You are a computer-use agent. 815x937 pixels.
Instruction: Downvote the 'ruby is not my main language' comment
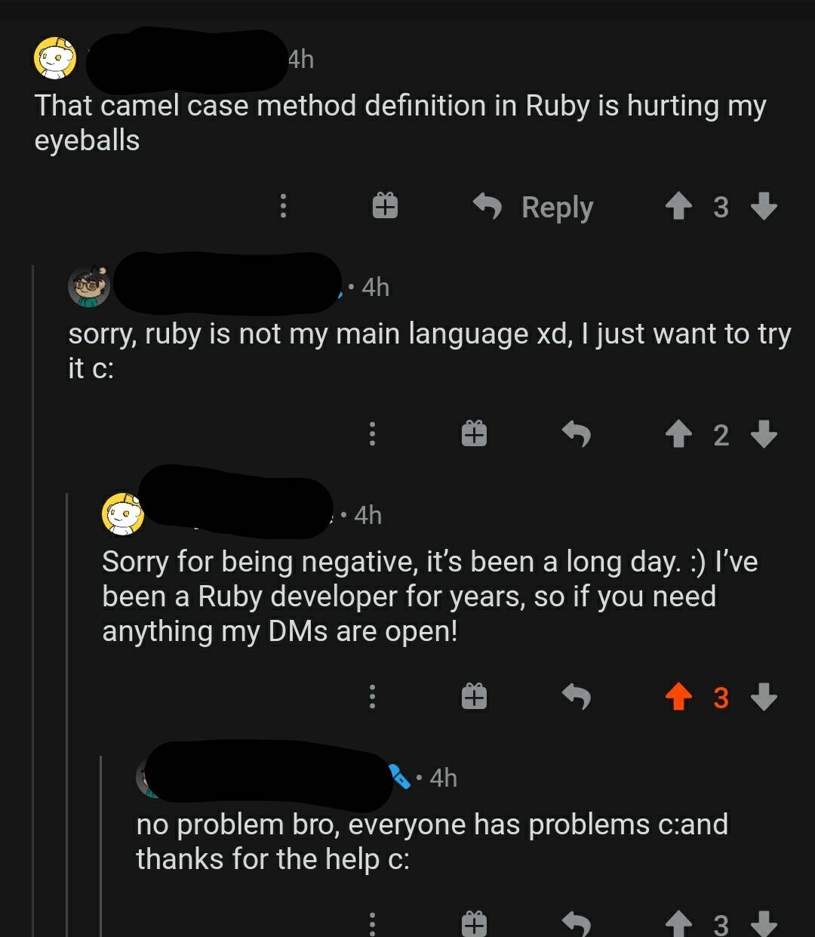click(x=764, y=434)
